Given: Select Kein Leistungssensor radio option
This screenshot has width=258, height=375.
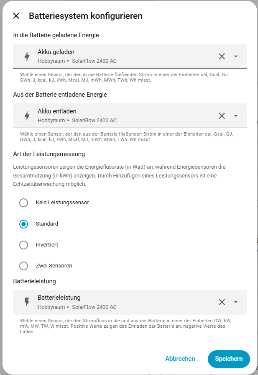Looking at the screenshot, I should coord(24,203).
